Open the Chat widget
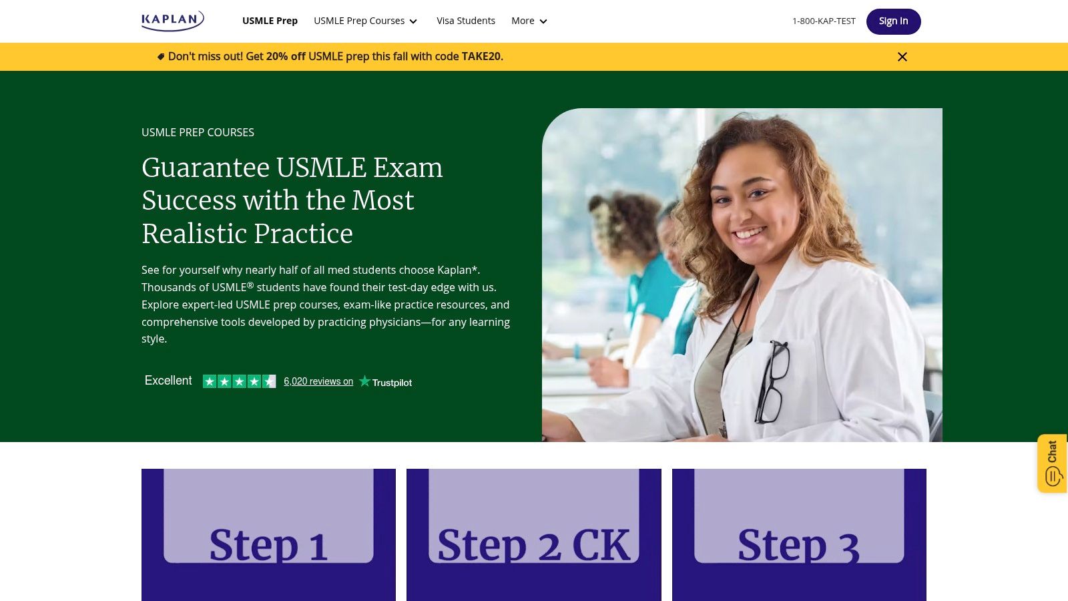This screenshot has width=1068, height=601. (1052, 463)
